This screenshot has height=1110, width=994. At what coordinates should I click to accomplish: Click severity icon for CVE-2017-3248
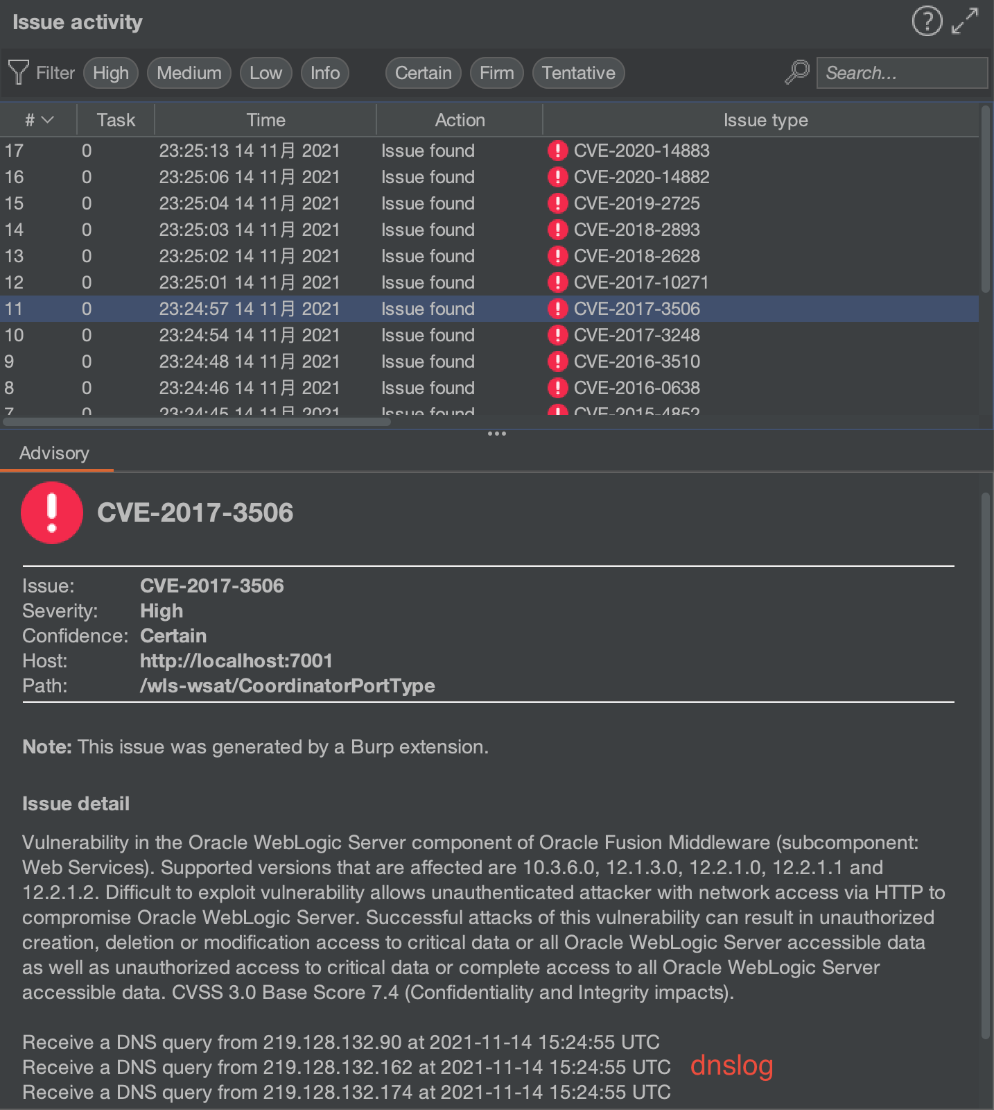point(557,335)
